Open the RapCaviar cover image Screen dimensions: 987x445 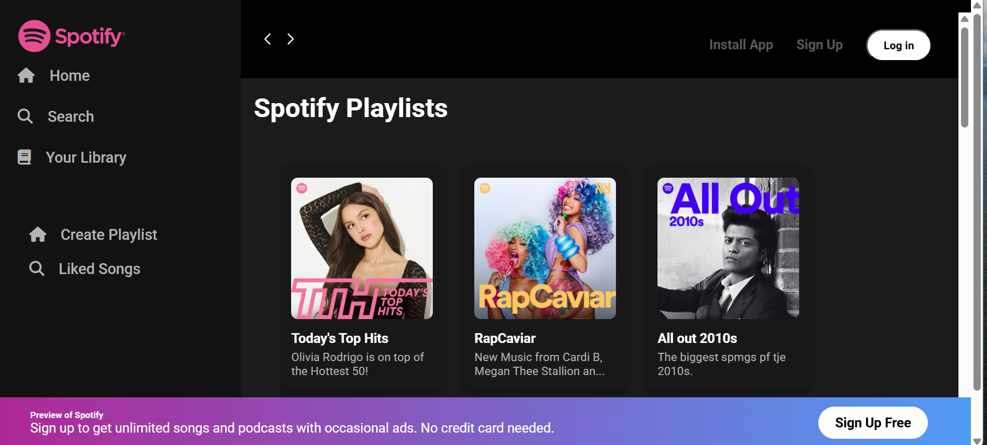[x=545, y=248]
